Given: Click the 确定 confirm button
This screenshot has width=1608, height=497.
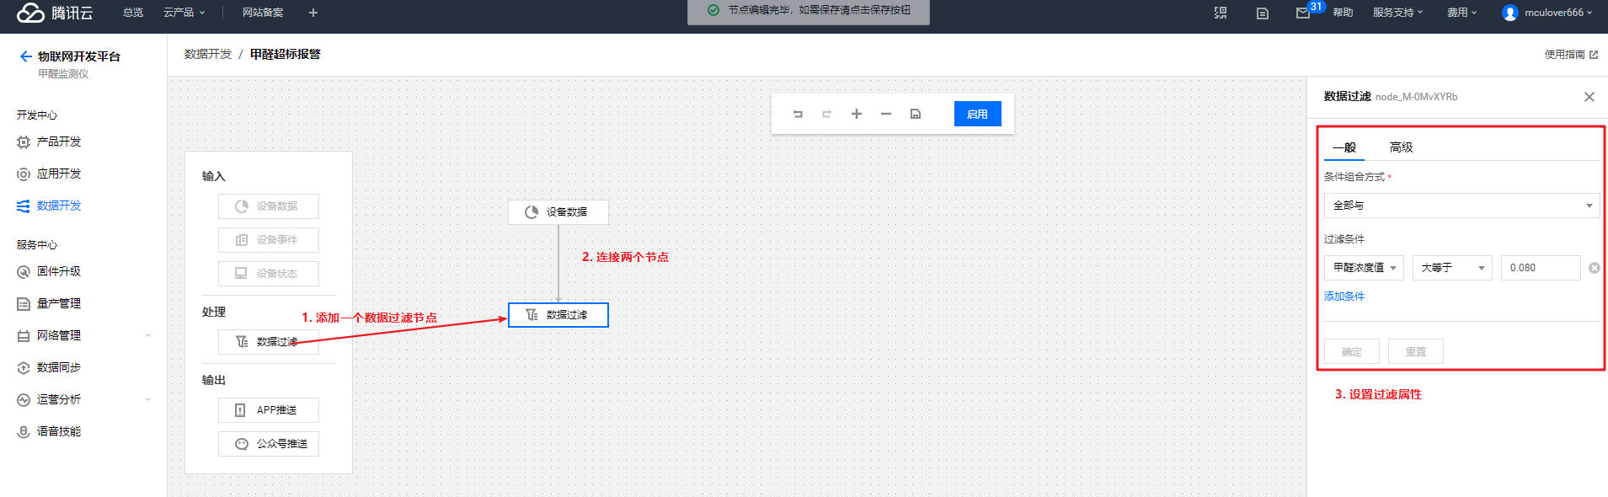Looking at the screenshot, I should (1352, 351).
